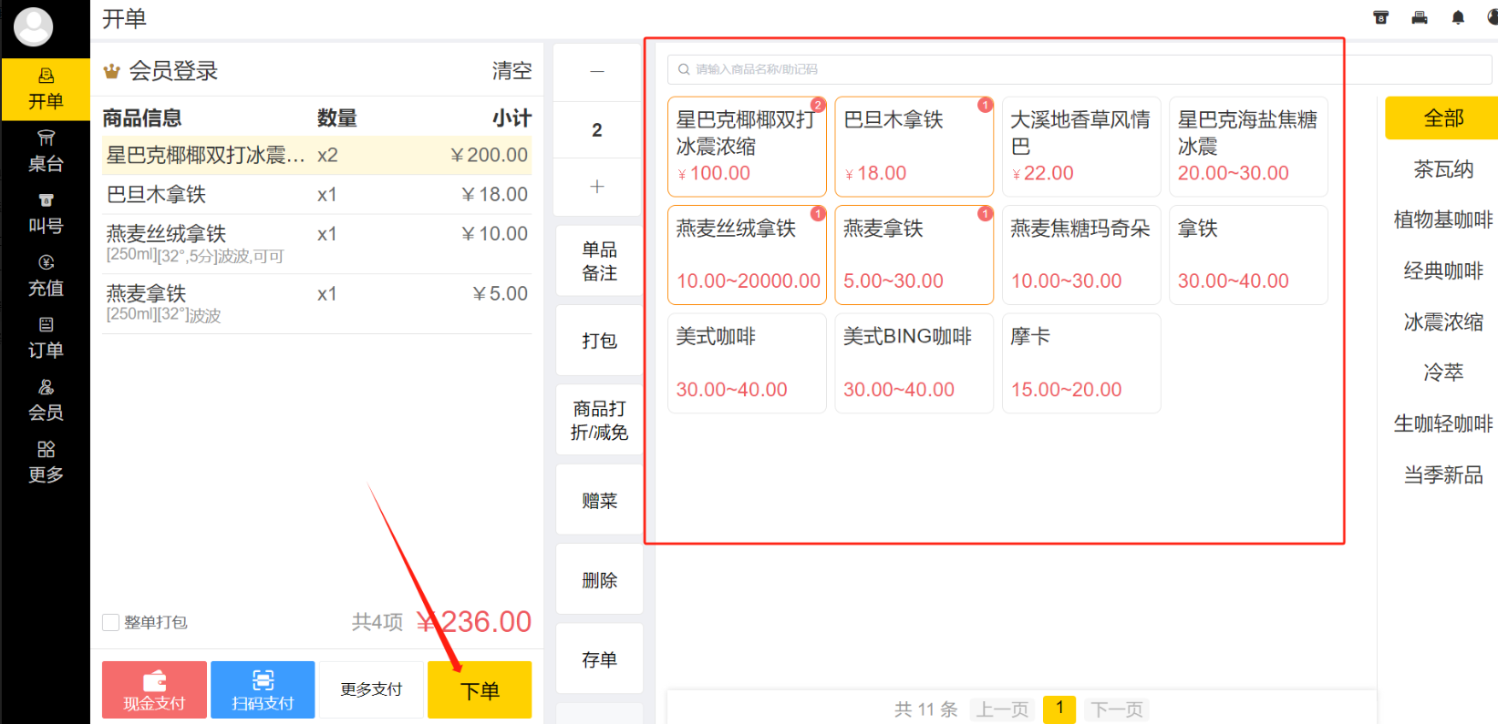Select the 茶瓦纳 category tab

click(x=1443, y=169)
